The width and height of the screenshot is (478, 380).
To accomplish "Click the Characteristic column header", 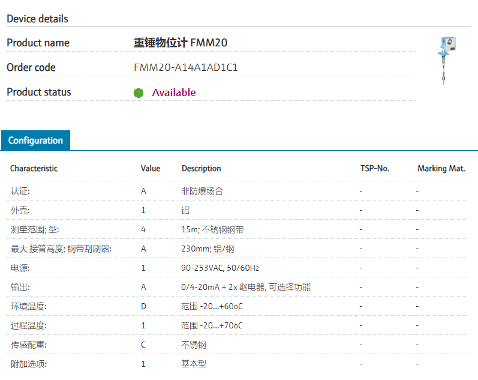I will [34, 169].
